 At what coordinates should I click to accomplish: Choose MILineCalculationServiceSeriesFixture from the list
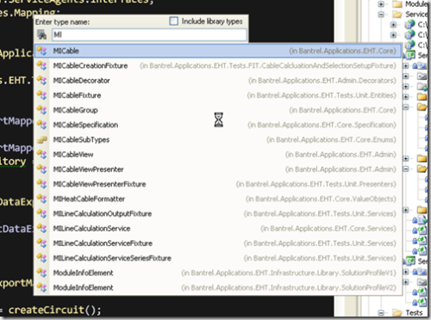click(218, 258)
